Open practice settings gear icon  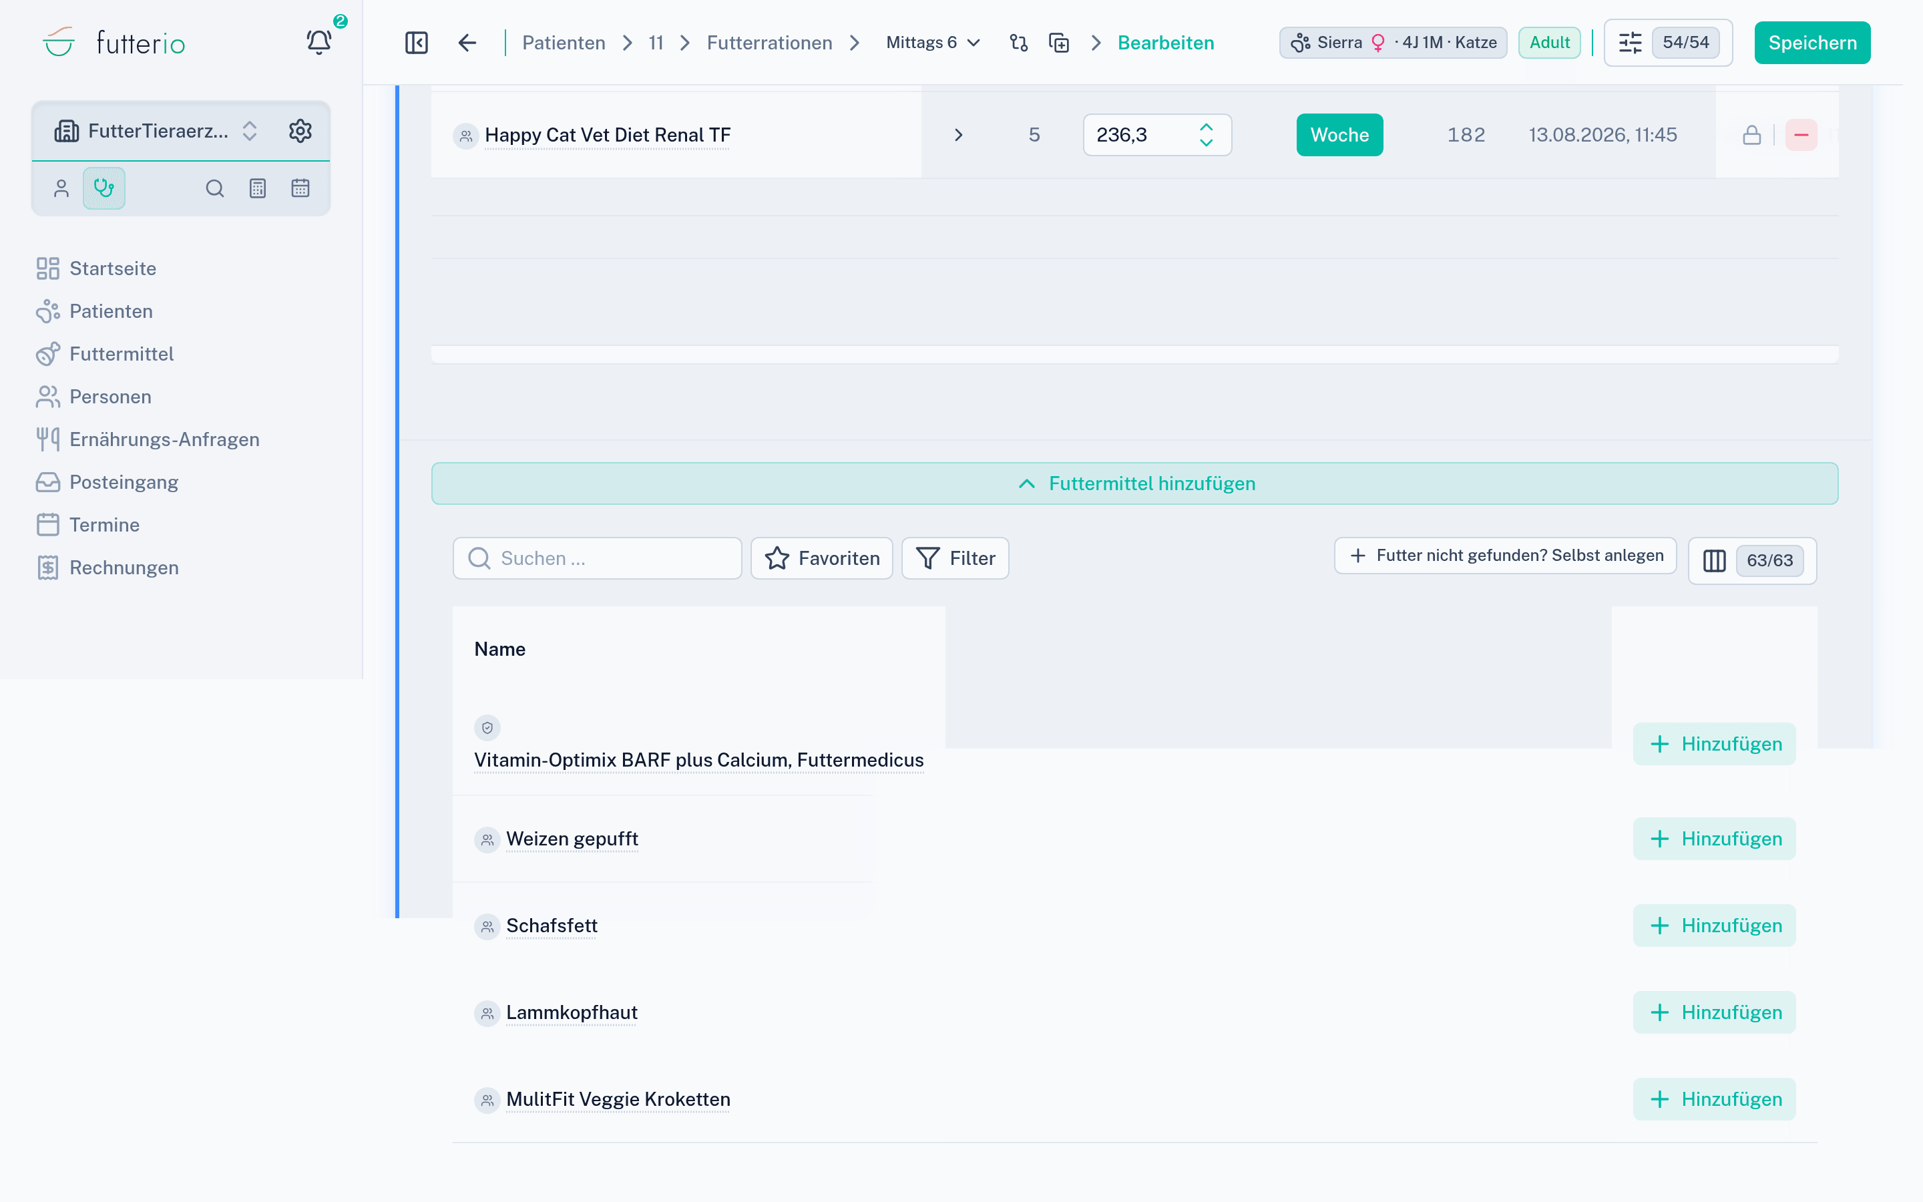[x=300, y=130]
